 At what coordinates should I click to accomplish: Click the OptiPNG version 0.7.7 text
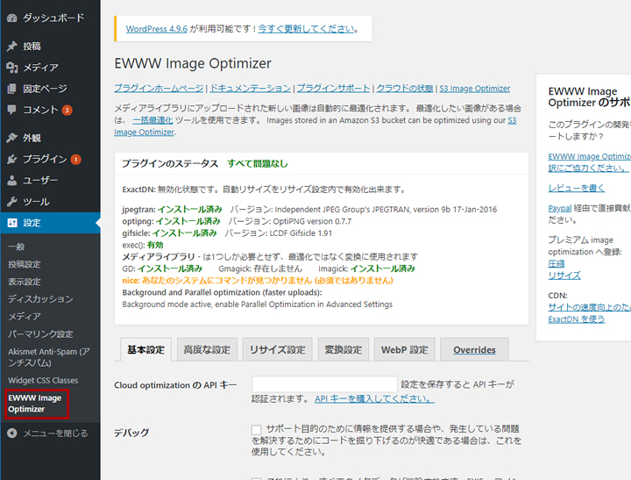[312, 221]
